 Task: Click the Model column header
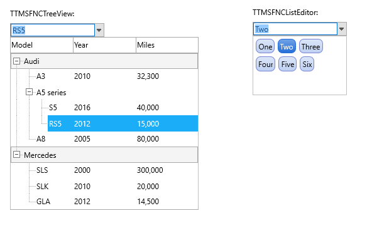pos(42,45)
